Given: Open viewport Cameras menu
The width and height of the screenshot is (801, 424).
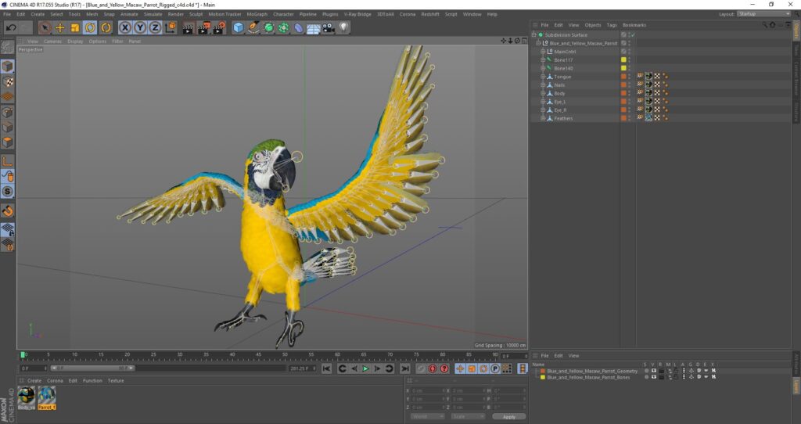Looking at the screenshot, I should tap(52, 41).
